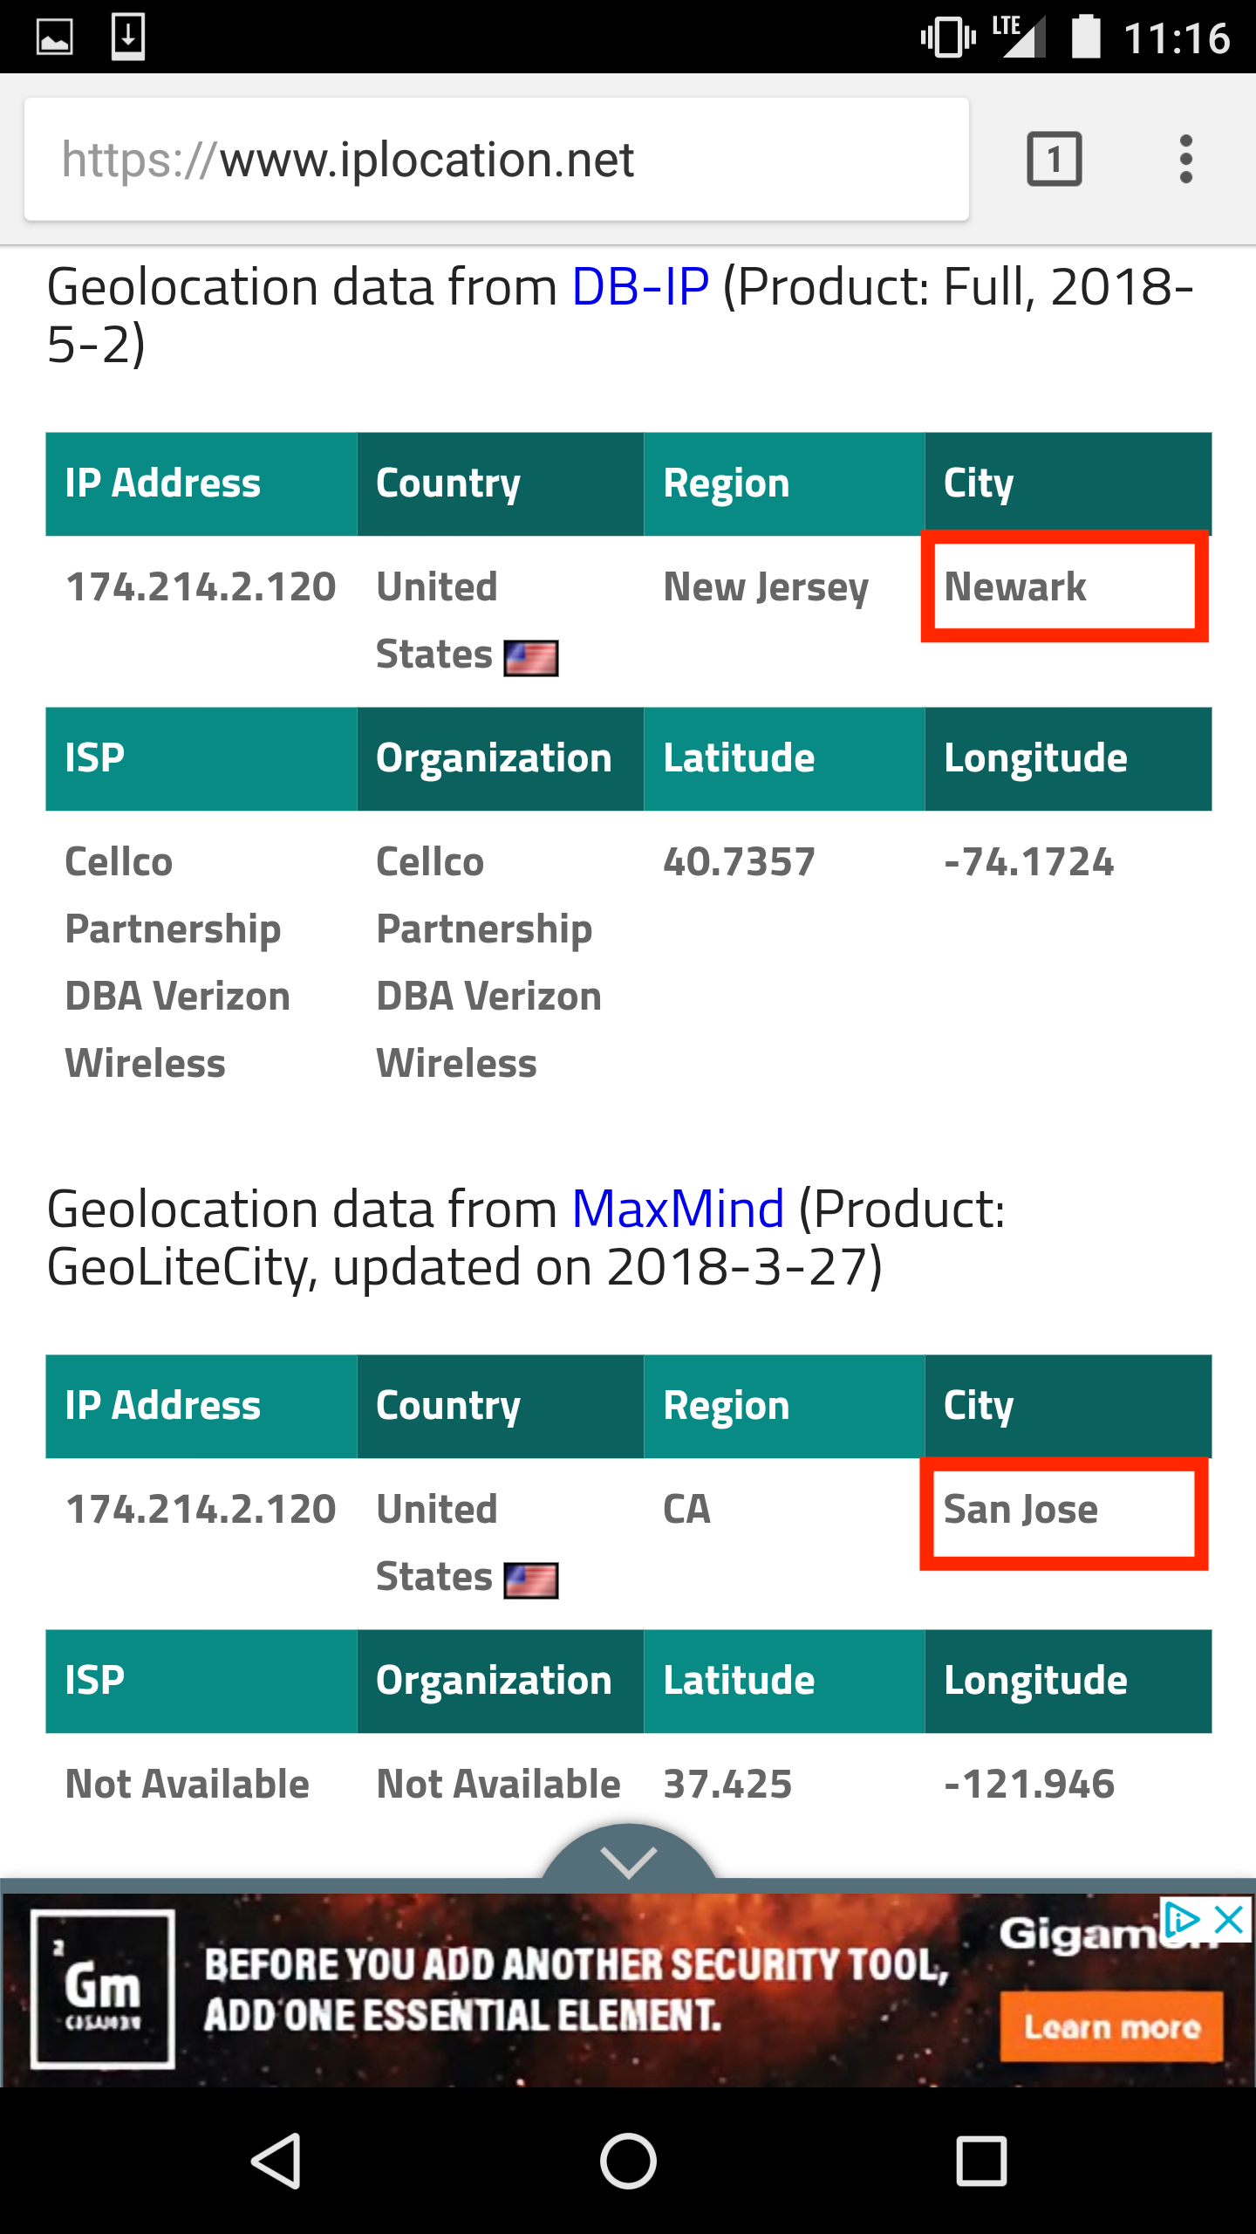Open the three-dot browser menu
Screen dimensions: 1256x2234
coord(1185,159)
